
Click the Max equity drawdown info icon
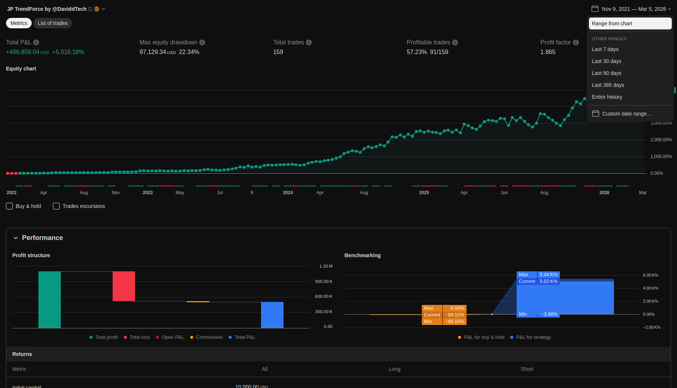[x=202, y=42]
